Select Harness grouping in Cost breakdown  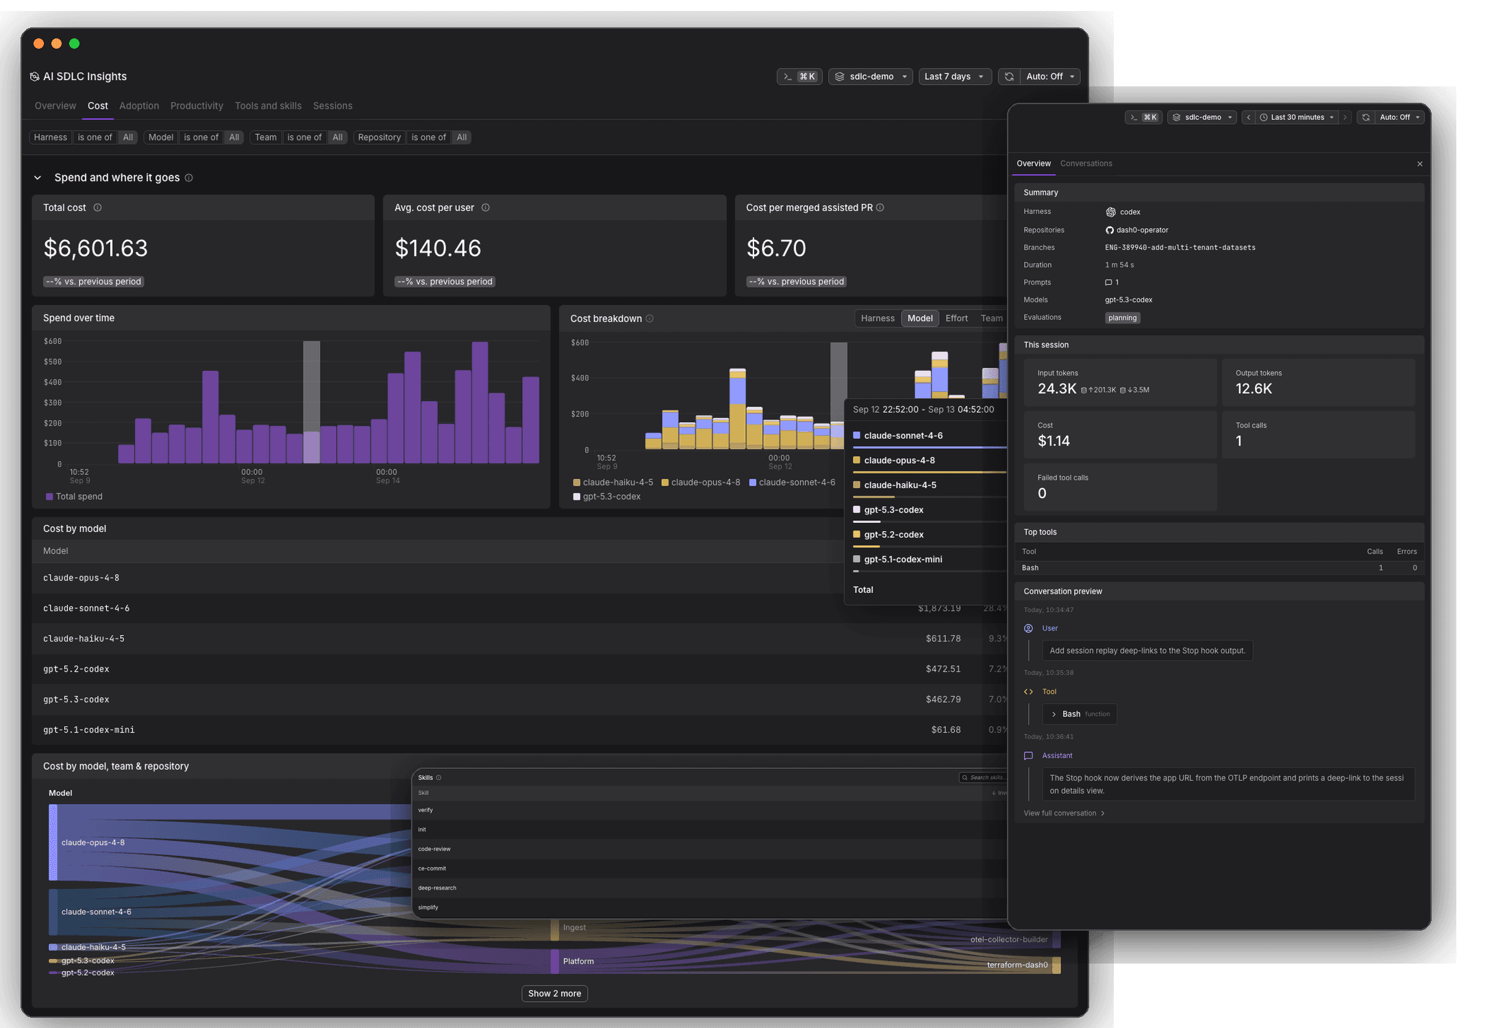pos(877,319)
